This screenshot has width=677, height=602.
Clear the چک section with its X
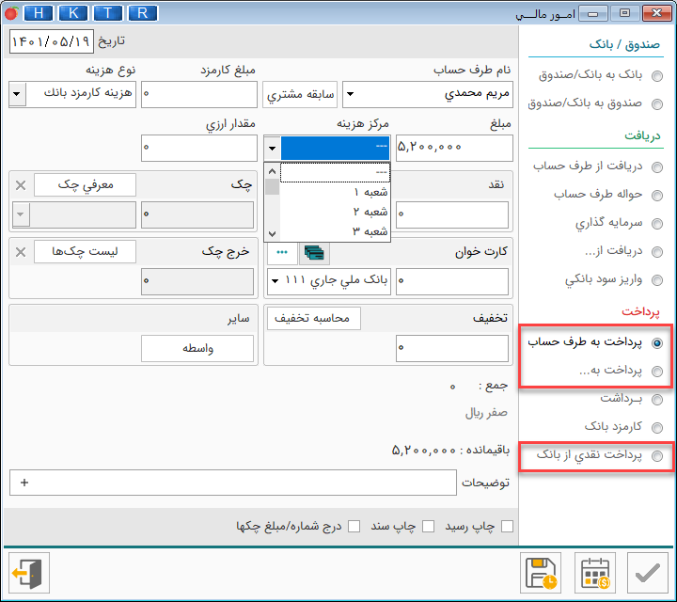pos(21,185)
